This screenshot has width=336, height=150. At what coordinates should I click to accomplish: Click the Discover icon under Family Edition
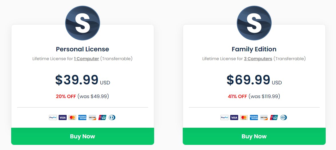point(264,117)
